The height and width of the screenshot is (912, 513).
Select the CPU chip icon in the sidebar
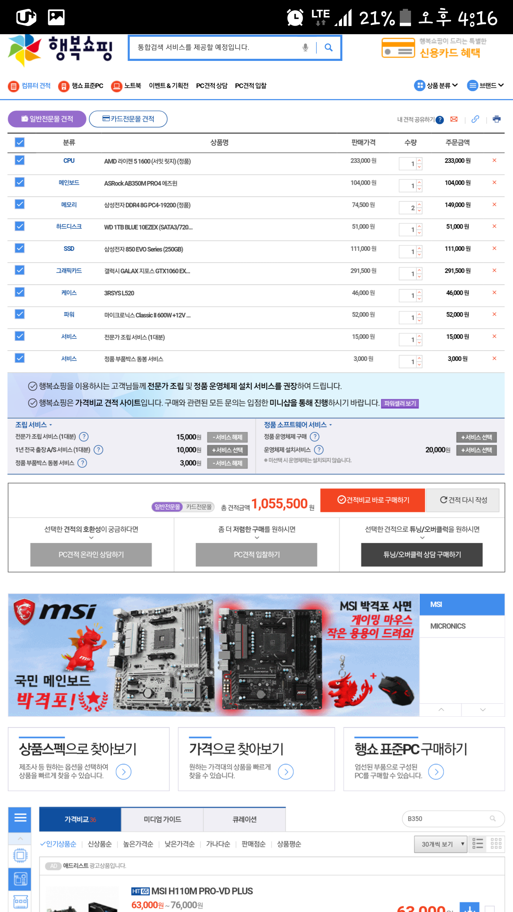coord(20,855)
